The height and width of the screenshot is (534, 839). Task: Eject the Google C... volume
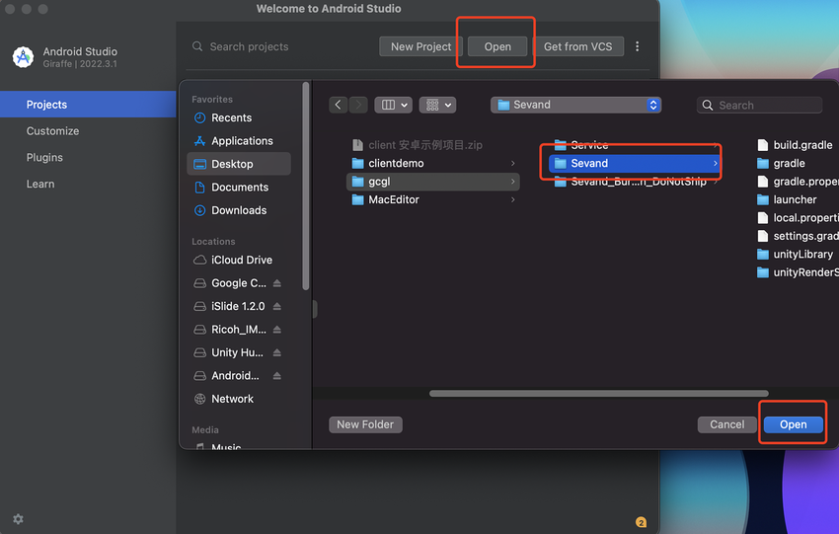tap(277, 283)
